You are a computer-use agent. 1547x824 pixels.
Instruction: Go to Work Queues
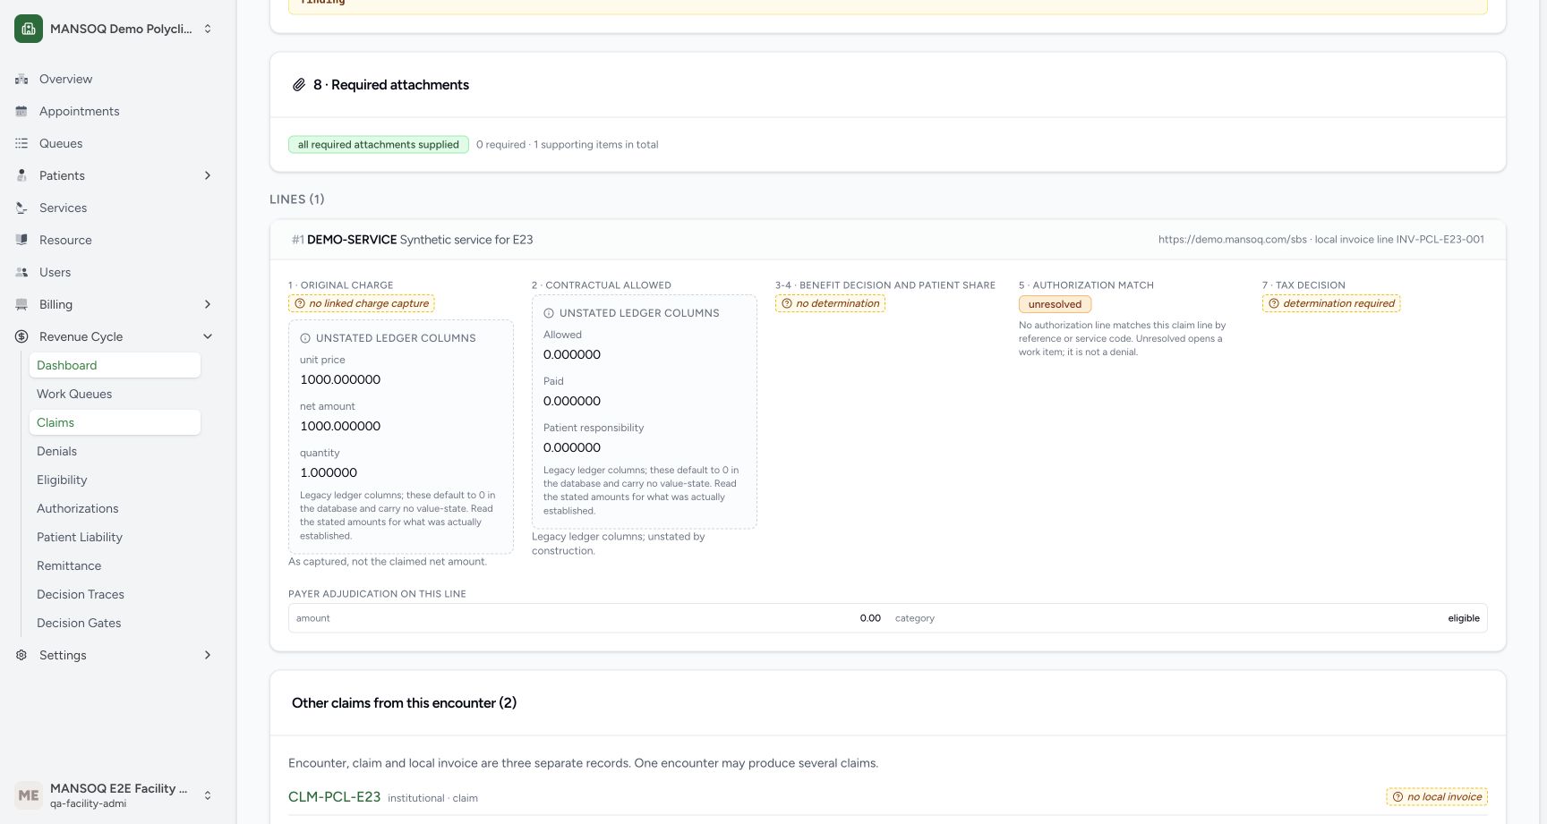[x=115, y=394]
